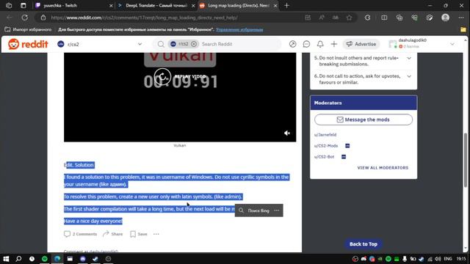
Task: Click the Reddit search magnifier icon
Action: (161, 44)
